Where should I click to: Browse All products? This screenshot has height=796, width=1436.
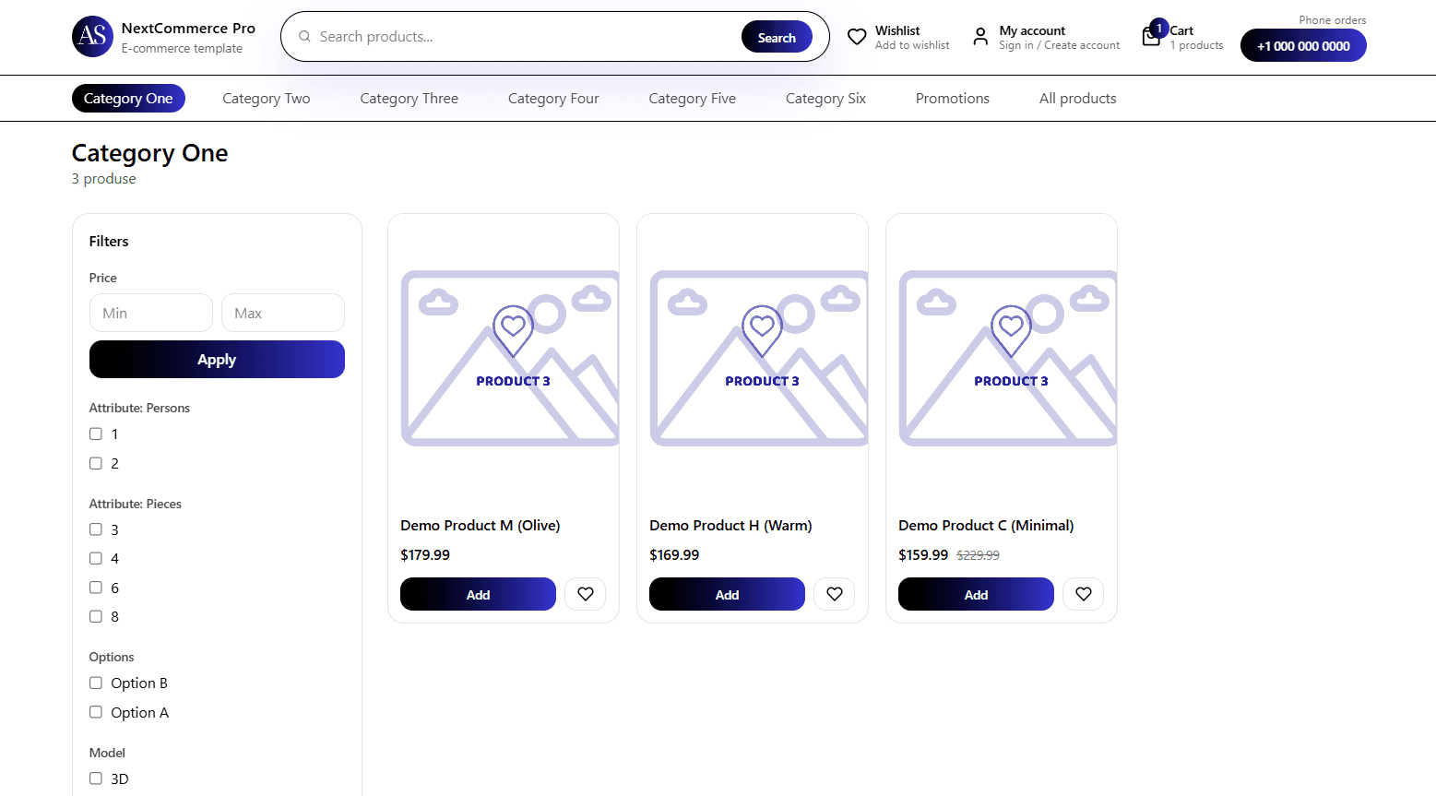[x=1077, y=98]
